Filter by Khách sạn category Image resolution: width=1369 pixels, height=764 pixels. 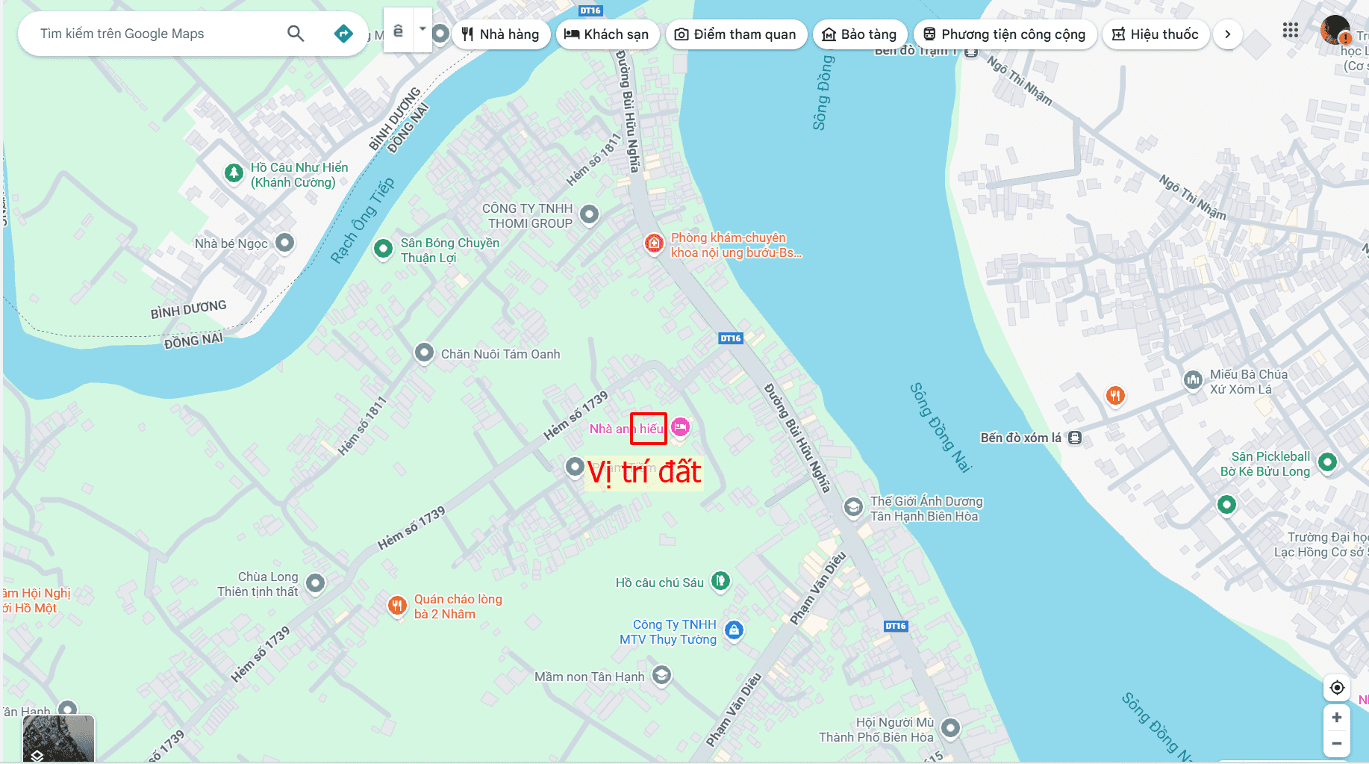tap(607, 34)
